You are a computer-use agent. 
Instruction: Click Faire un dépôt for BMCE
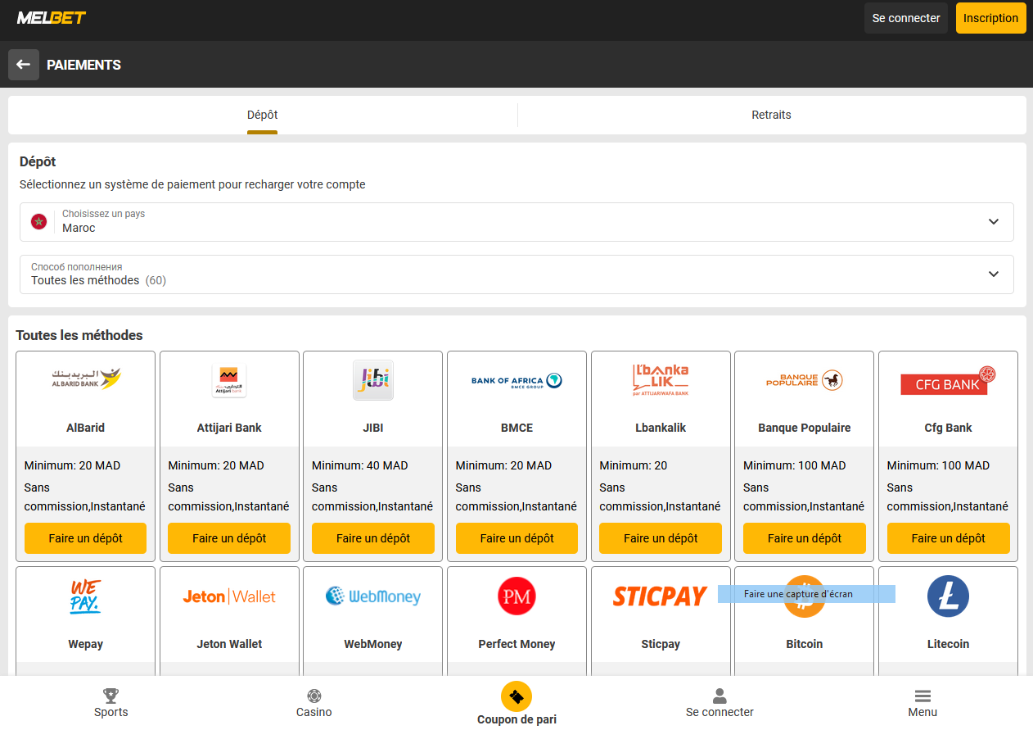click(x=516, y=538)
